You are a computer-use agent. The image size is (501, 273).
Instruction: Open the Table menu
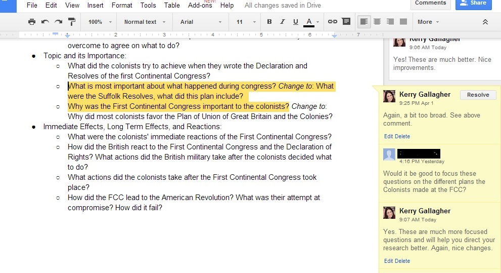tap(172, 5)
